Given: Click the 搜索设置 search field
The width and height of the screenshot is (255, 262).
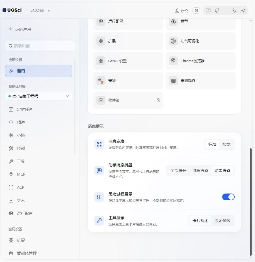Looking at the screenshot, I should [x=40, y=46].
